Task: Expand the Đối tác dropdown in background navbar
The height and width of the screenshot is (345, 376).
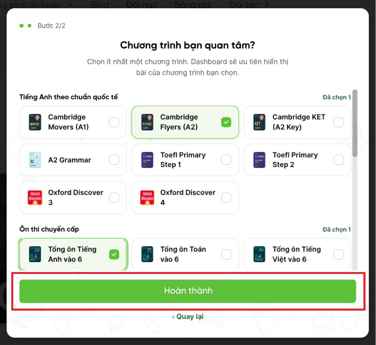Action: (x=249, y=4)
